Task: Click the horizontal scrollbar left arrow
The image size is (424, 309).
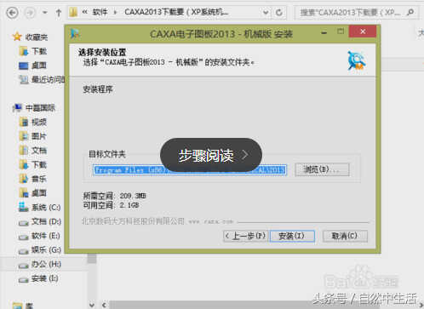Action: click(104, 306)
